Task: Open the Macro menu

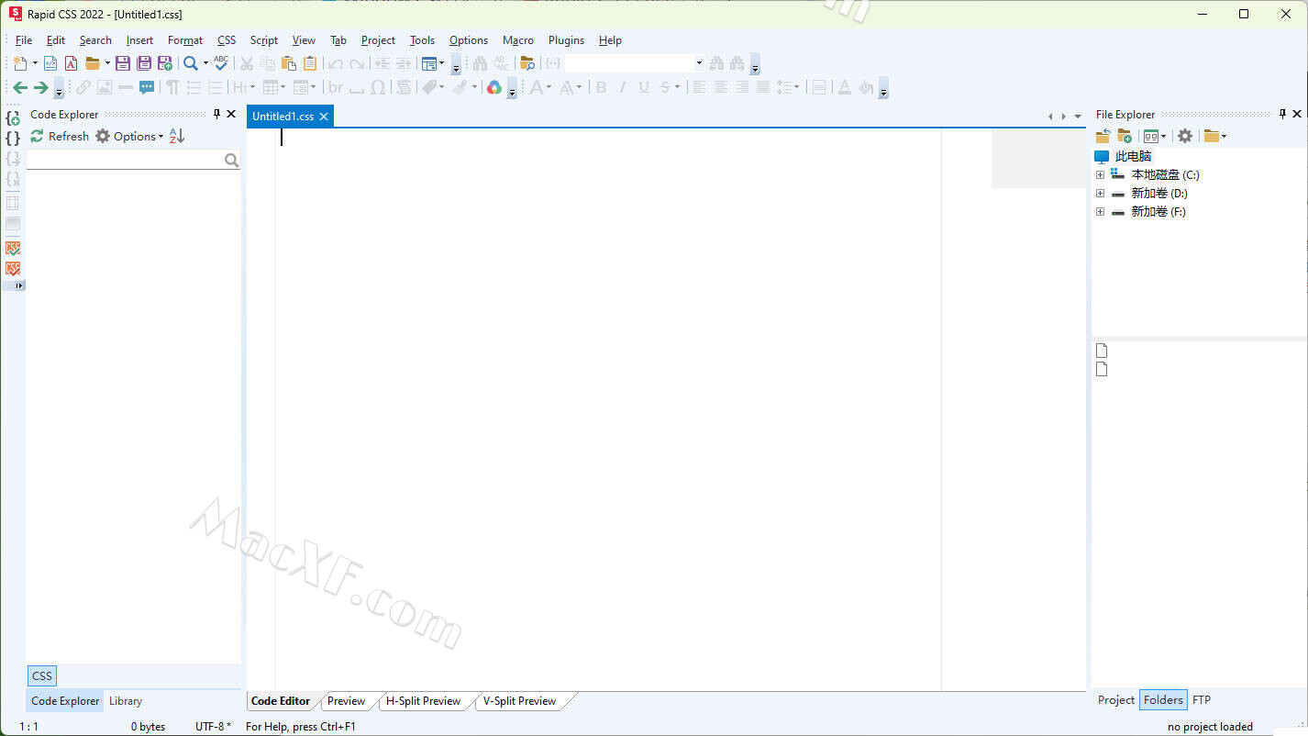Action: click(x=518, y=40)
